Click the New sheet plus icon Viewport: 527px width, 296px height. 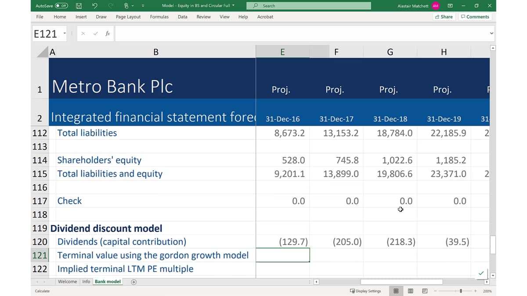(134, 282)
